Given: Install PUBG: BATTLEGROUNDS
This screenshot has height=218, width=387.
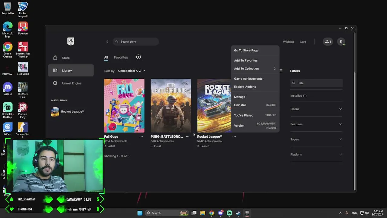Looking at the screenshot, I should tap(156, 146).
